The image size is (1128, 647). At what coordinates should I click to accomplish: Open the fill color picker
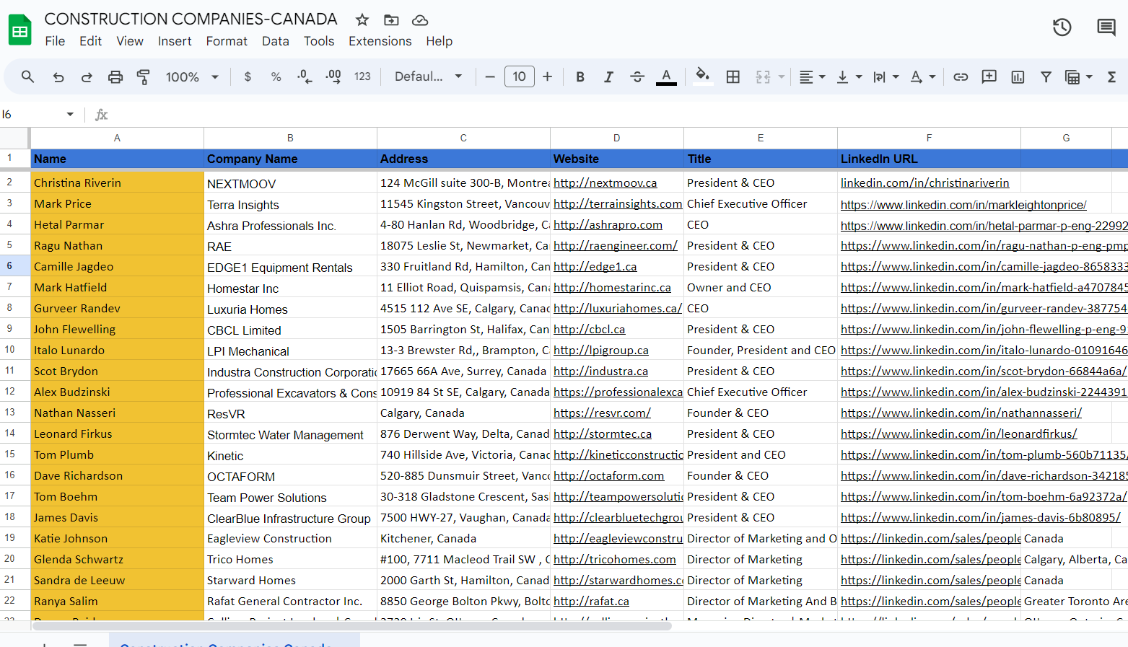702,76
